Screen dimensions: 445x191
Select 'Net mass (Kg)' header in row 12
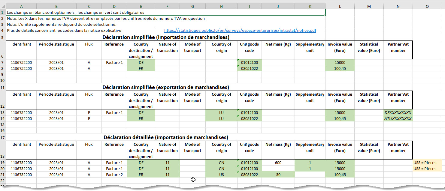tap(278, 100)
